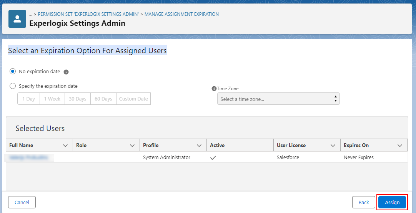Image resolution: width=416 pixels, height=213 pixels.
Task: Pick the 30 Days expiration option
Action: (78, 99)
